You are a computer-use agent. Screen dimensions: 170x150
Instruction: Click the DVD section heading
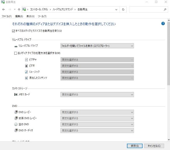(15, 106)
